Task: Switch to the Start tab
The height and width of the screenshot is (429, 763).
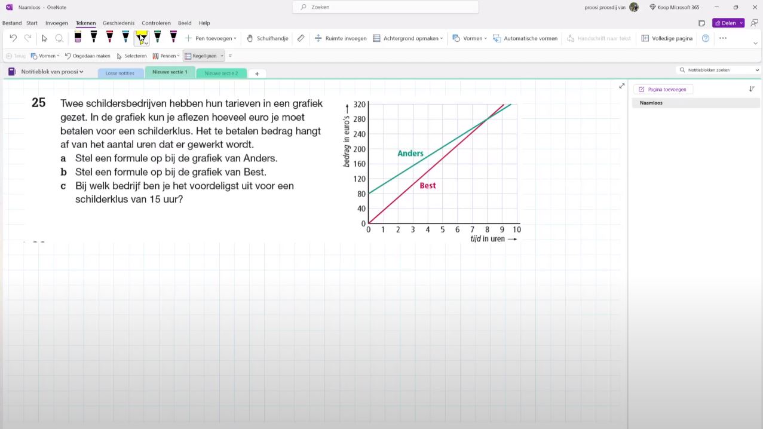Action: click(x=32, y=23)
